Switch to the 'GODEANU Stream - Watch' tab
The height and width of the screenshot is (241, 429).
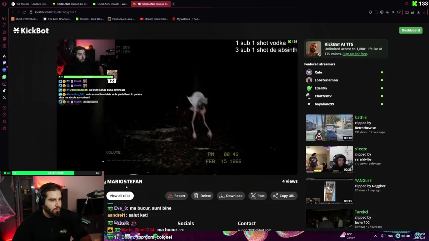[x=110, y=4]
